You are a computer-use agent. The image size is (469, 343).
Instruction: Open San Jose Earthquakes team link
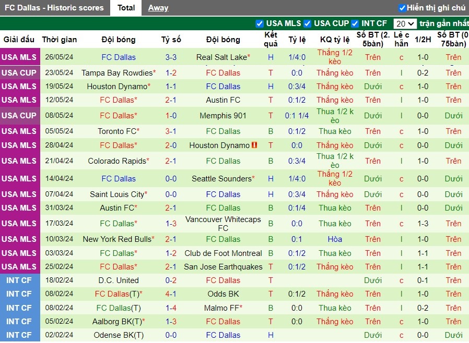click(223, 266)
